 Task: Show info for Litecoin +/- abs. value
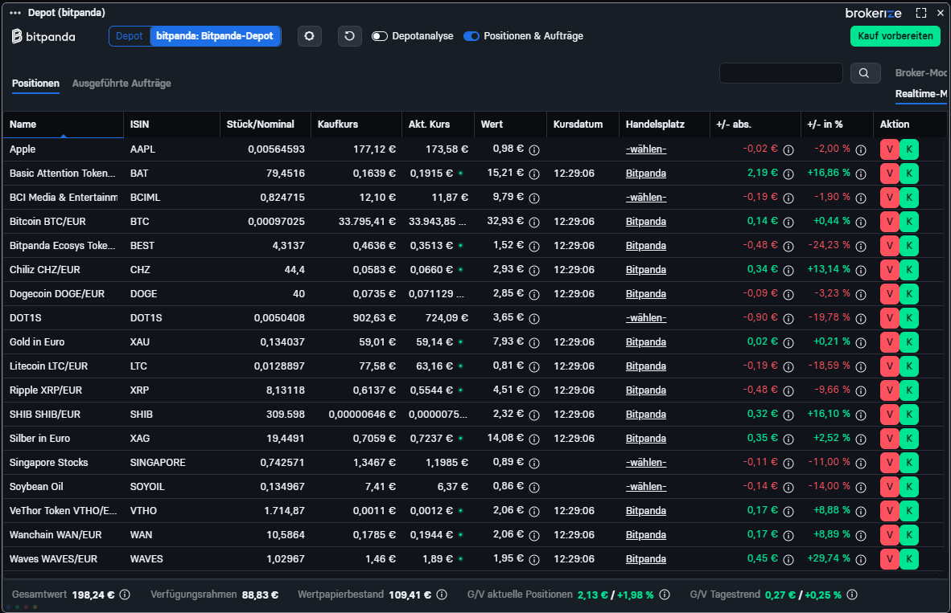788,367
